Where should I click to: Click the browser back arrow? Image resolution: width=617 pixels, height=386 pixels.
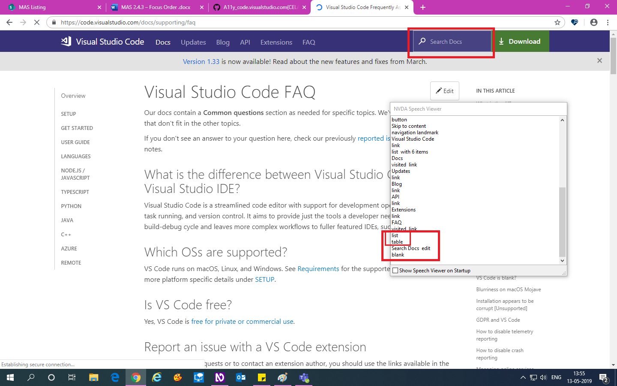[9, 22]
